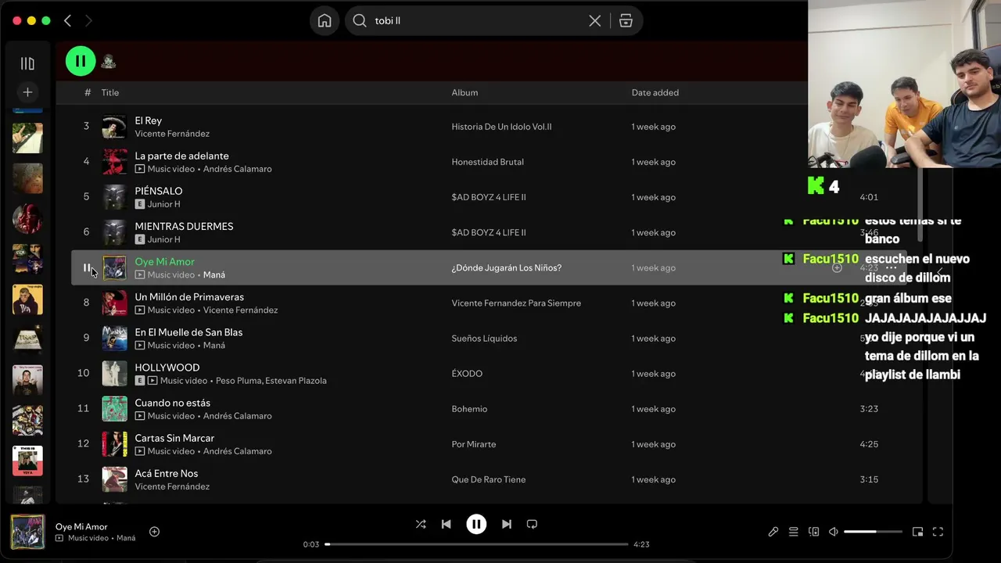1001x563 pixels.
Task: Mute the volume with the speaker icon
Action: (x=834, y=532)
